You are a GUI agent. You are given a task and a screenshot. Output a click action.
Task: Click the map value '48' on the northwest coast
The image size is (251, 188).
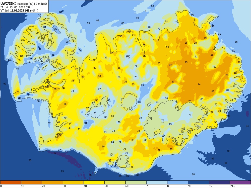[73, 51]
